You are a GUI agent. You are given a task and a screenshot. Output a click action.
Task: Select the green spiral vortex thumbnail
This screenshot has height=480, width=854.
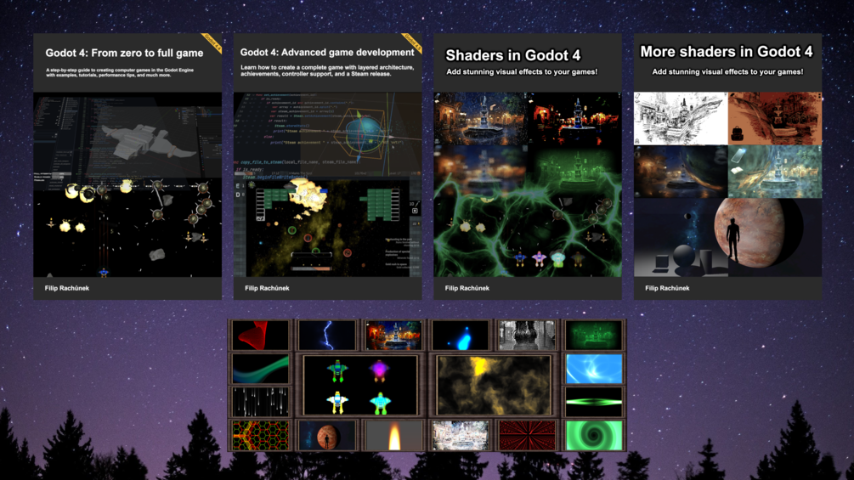coord(594,435)
